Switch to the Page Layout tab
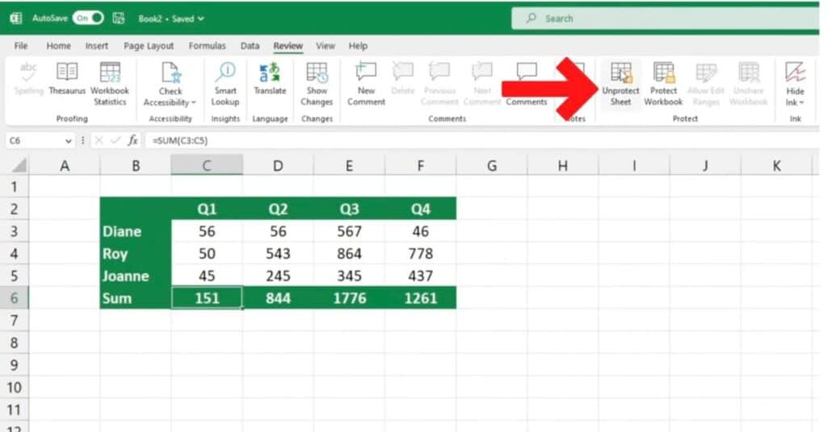 pos(149,46)
